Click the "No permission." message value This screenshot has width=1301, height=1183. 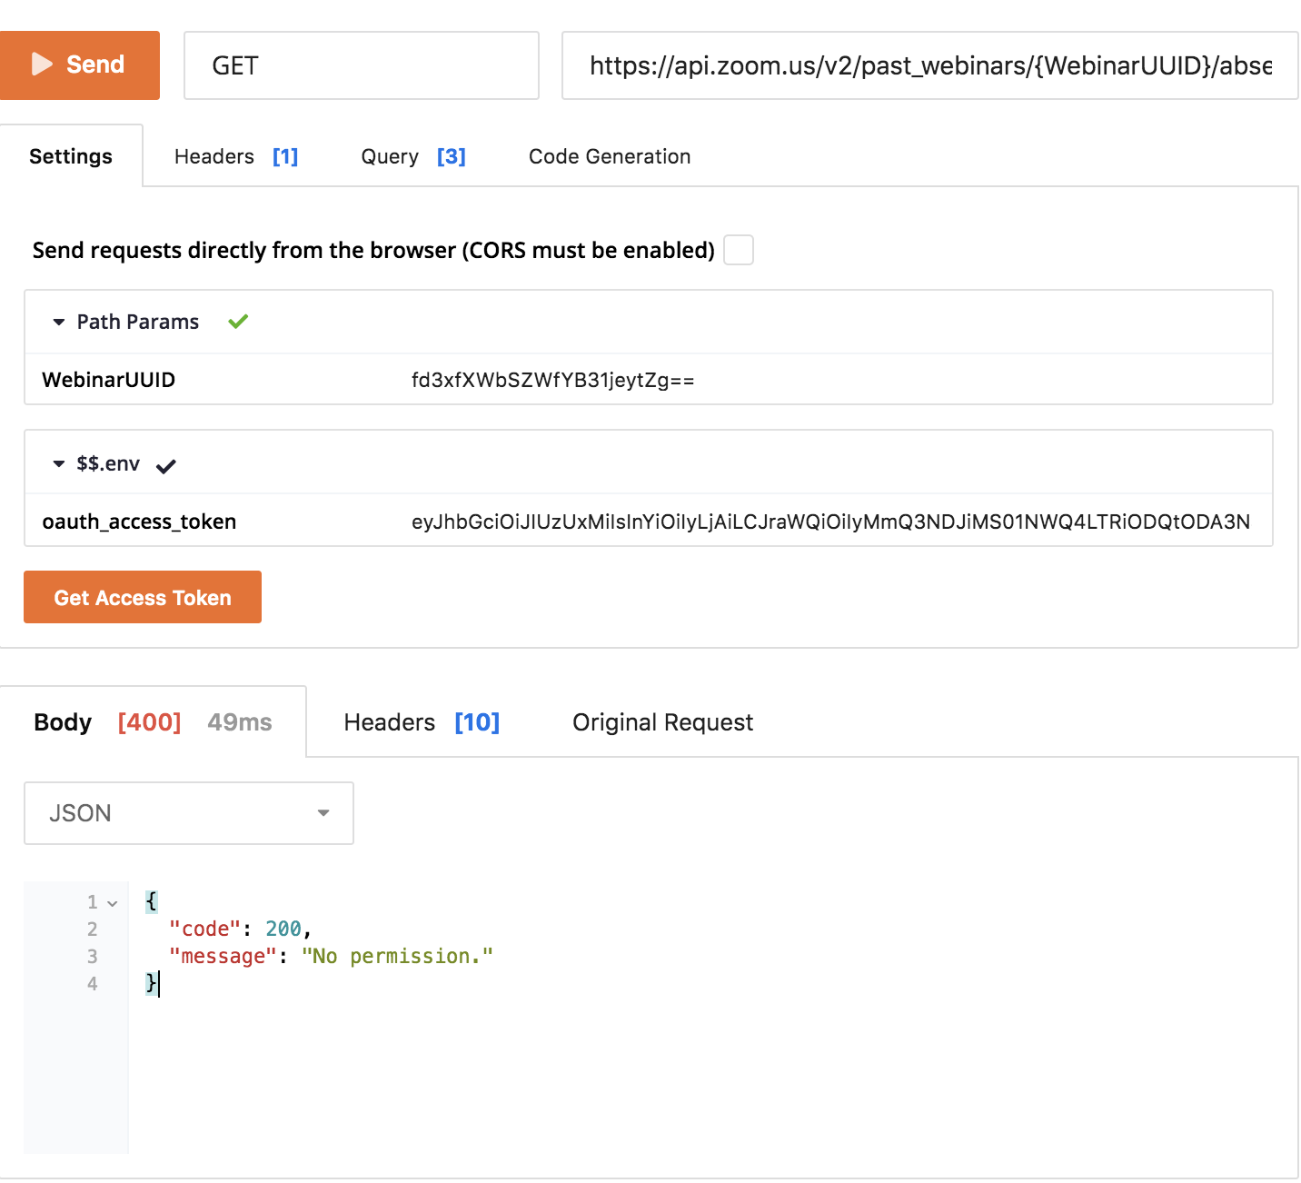pyautogui.click(x=398, y=956)
